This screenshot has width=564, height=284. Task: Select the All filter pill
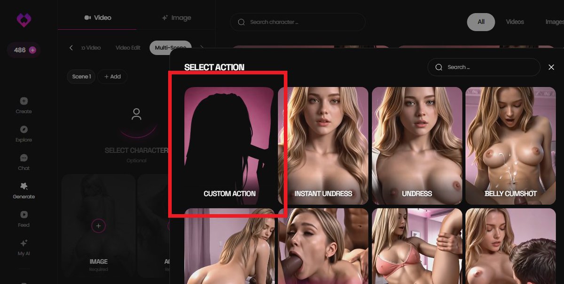coord(481,22)
